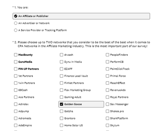This screenshot has height=131, width=157.
Task: Check the SharkPlatform checkbox
Action: [x=107, y=118]
